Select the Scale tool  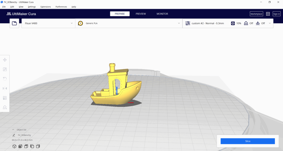[5, 69]
